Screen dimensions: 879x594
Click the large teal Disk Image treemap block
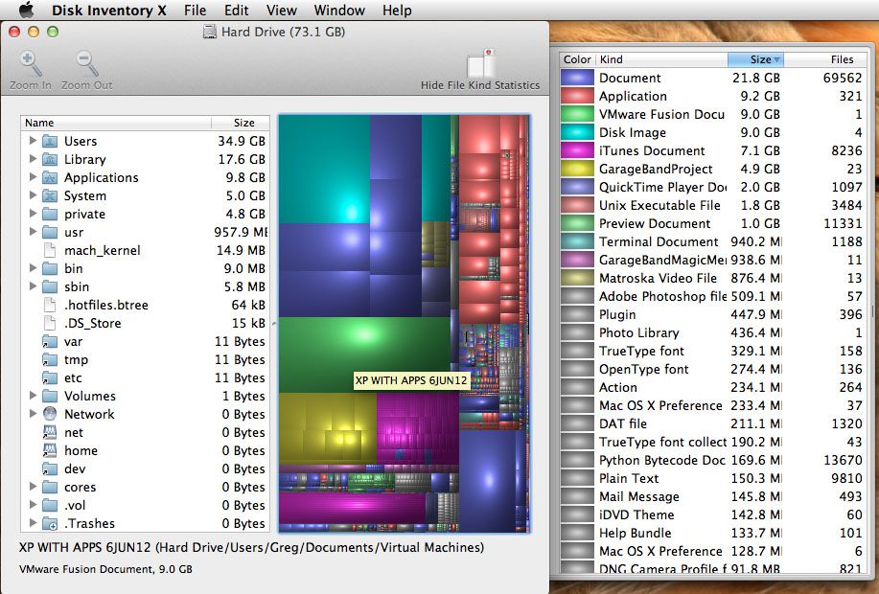(324, 170)
